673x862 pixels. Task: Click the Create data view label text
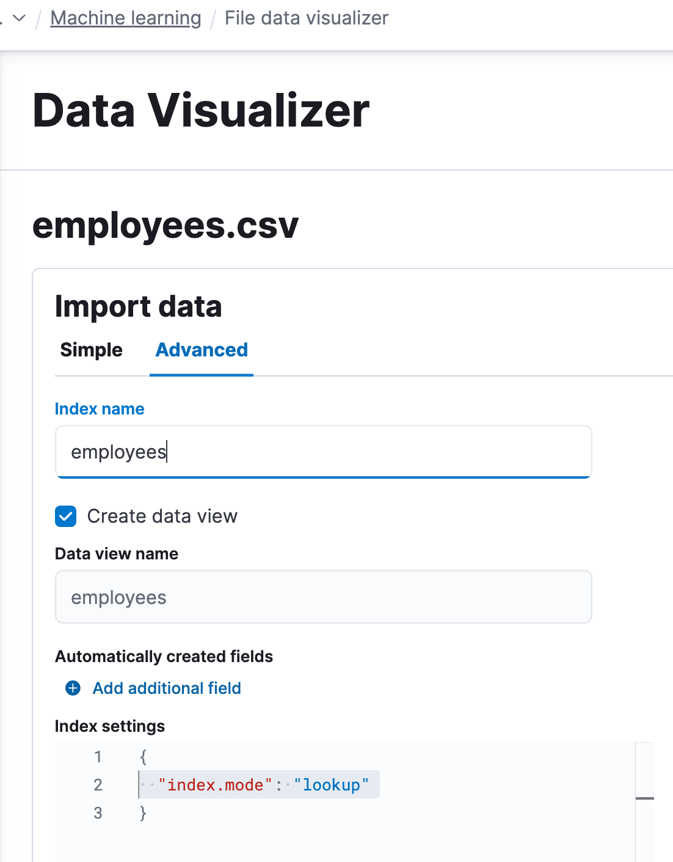click(x=162, y=516)
